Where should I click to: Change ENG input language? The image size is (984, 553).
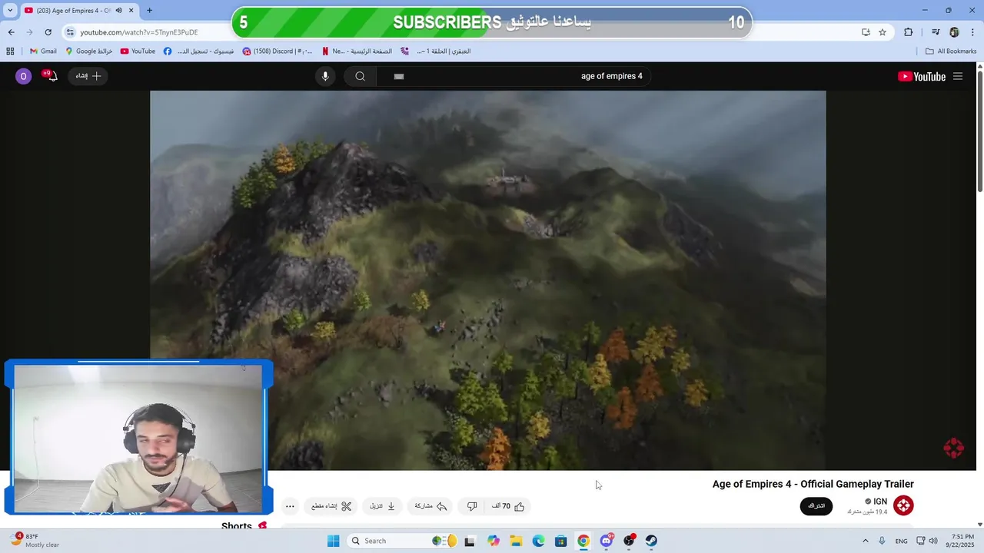pyautogui.click(x=901, y=541)
